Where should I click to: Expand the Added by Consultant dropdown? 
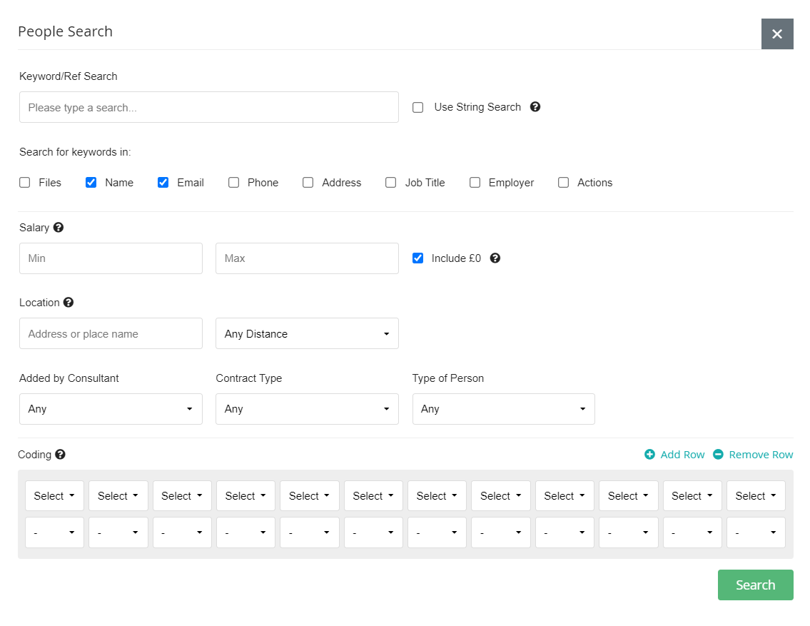click(111, 409)
